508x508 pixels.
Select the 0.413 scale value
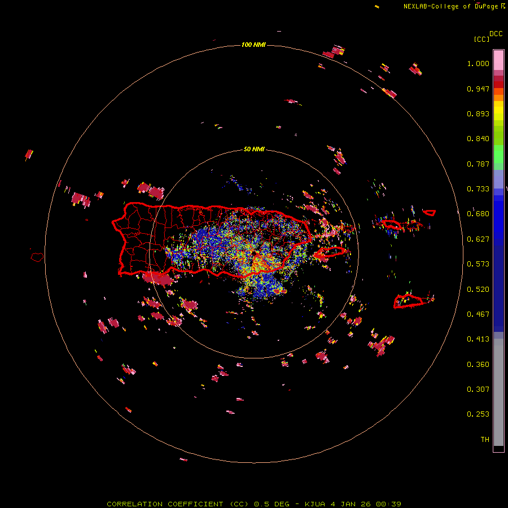tap(478, 339)
